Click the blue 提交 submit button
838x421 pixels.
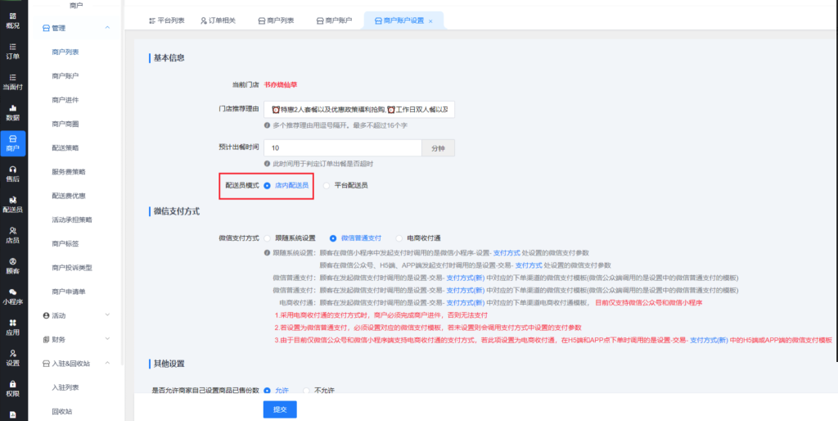point(279,409)
